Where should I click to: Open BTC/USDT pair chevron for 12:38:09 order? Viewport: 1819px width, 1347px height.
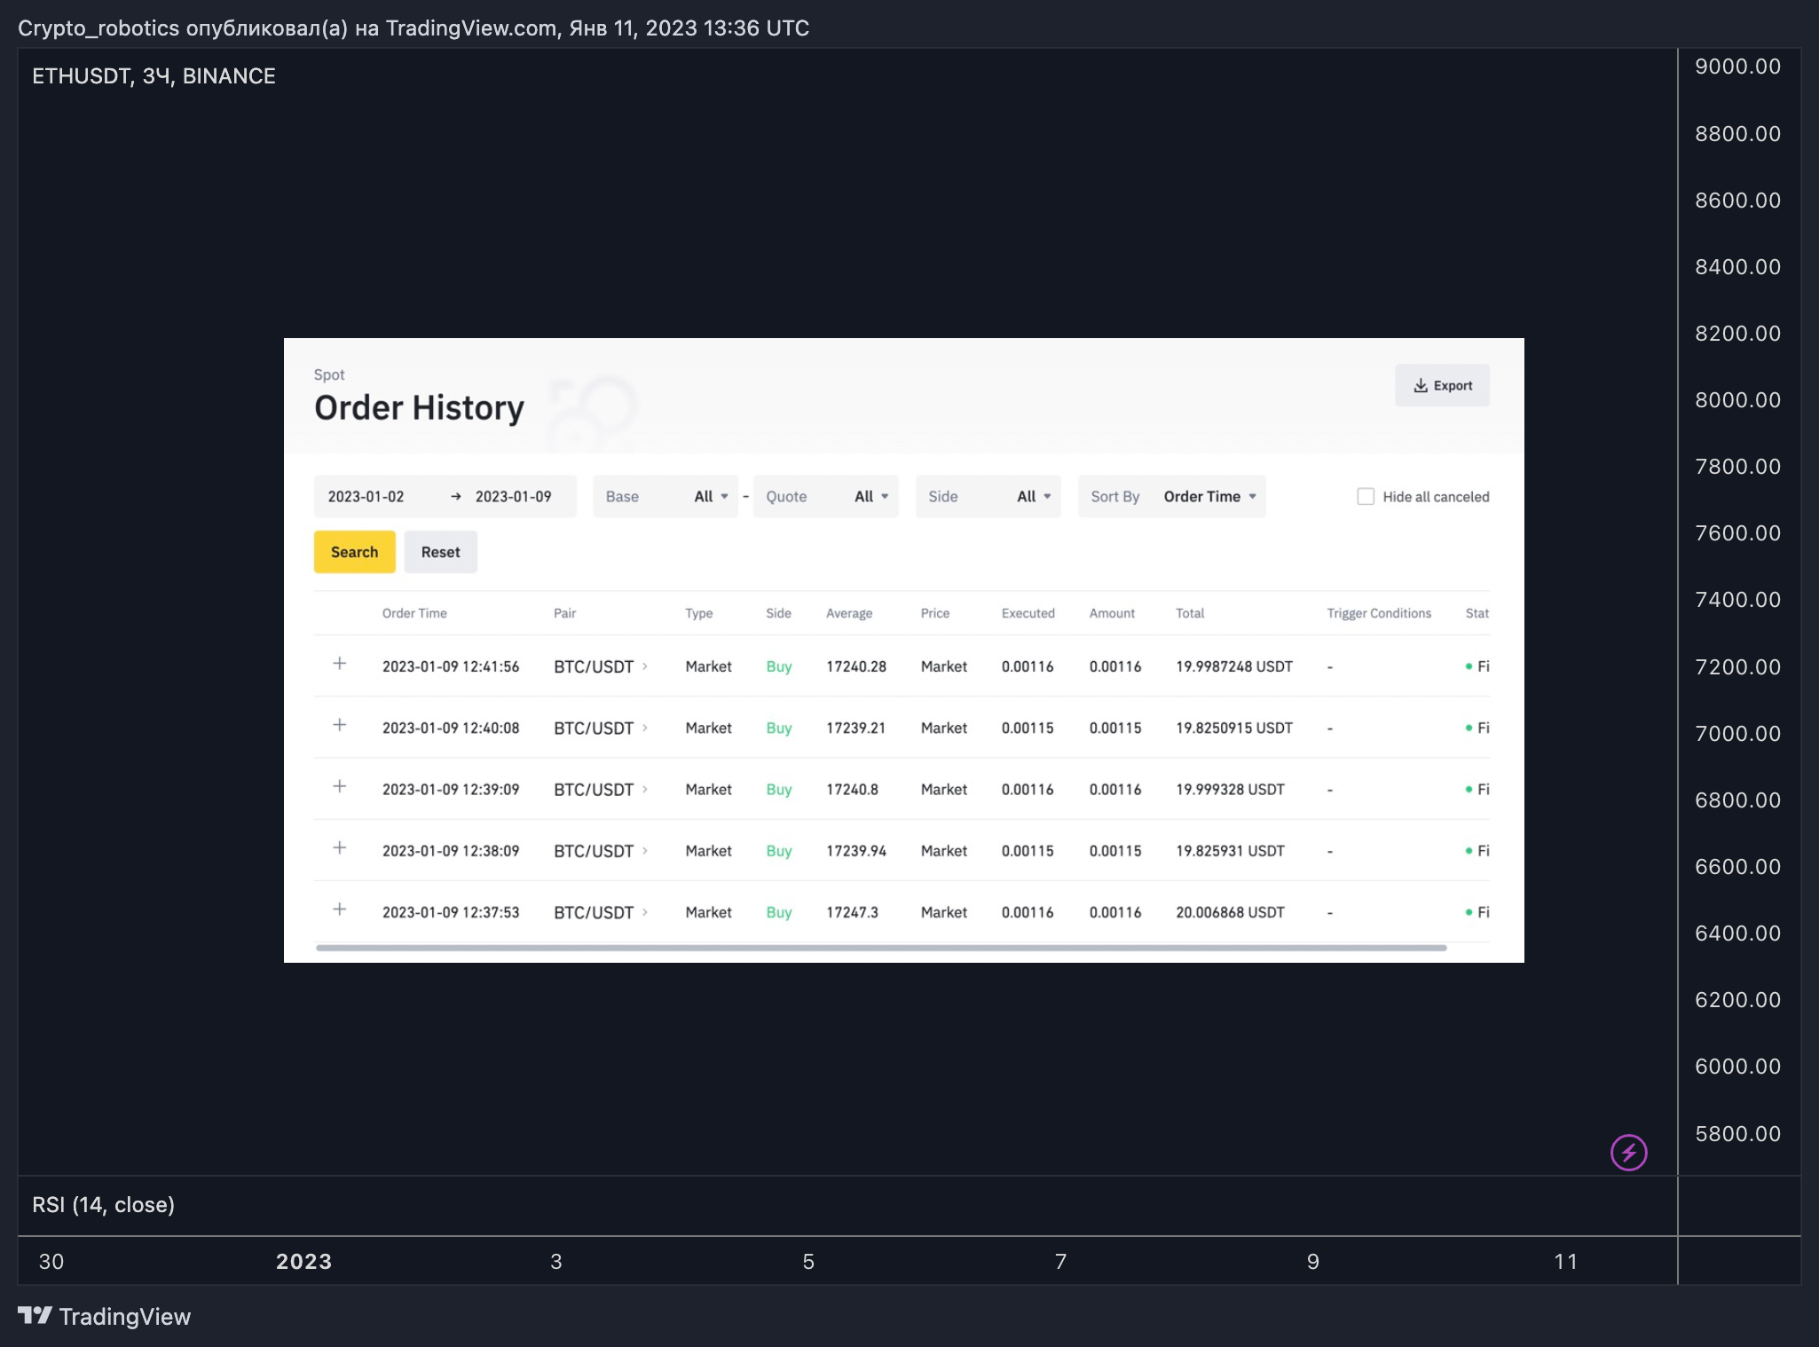645,850
